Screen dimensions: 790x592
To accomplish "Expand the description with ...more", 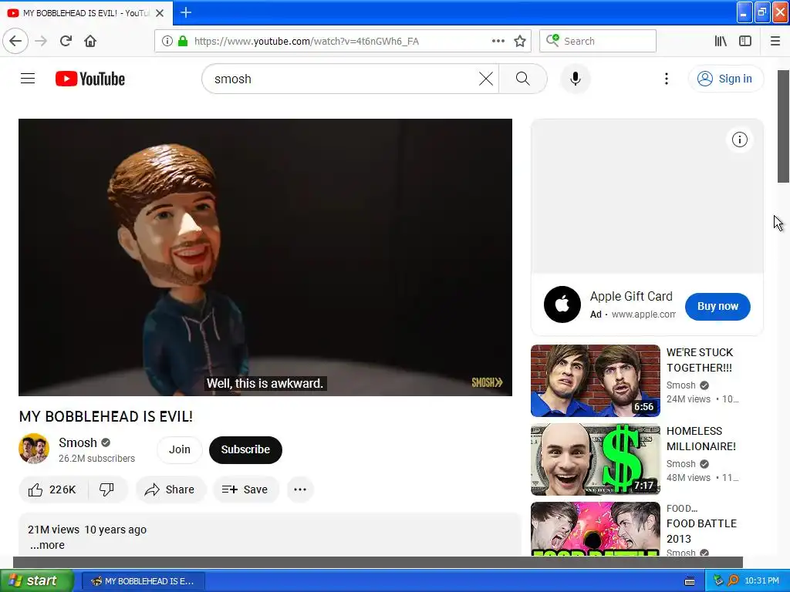I will point(47,545).
